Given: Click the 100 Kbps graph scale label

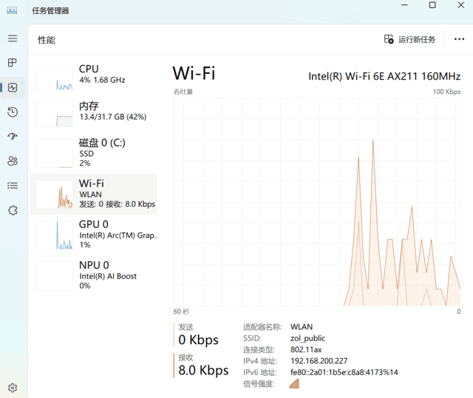Looking at the screenshot, I should click(x=446, y=92).
